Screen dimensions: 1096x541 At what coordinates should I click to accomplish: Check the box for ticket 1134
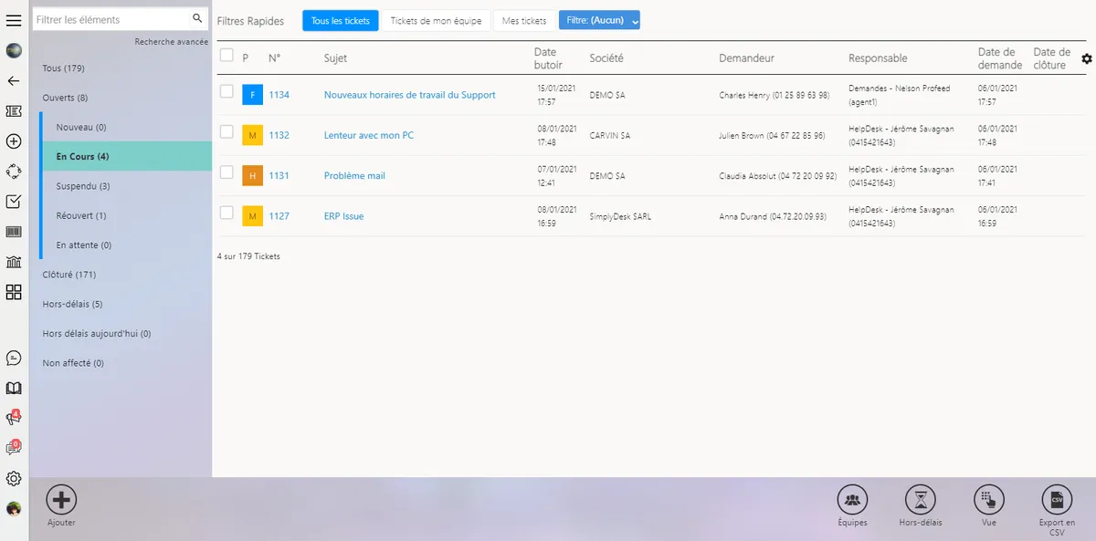tap(227, 91)
